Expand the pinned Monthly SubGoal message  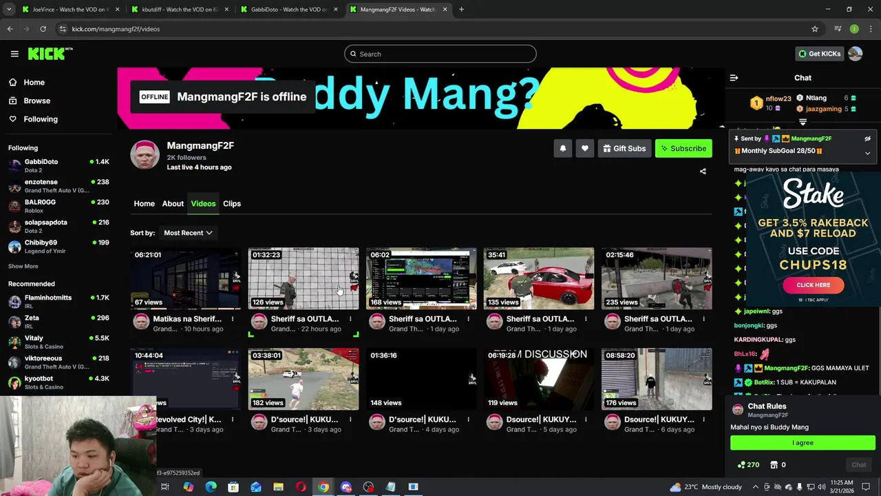867,153
